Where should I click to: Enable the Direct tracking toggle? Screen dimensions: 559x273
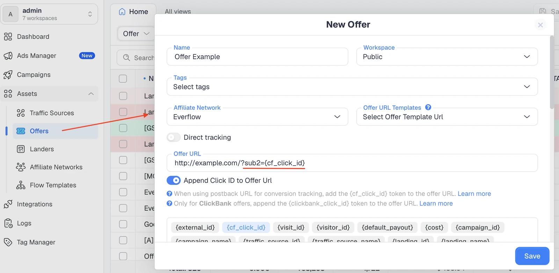coord(174,137)
